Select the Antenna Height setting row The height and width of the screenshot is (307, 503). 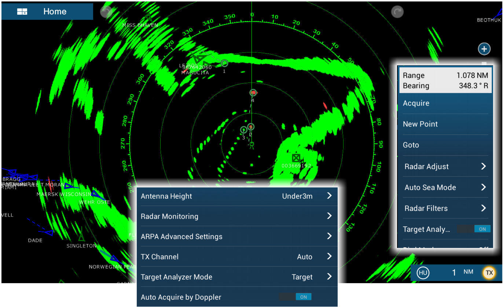(x=237, y=196)
